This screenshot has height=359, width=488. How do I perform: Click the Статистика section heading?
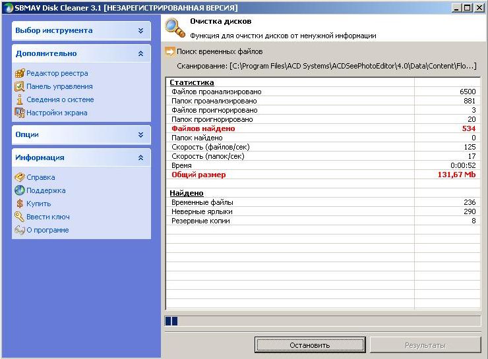192,82
